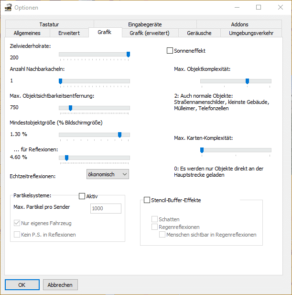Click the Abbrechen button
Image resolution: width=292 pixels, height=295 pixels.
pos(60,284)
